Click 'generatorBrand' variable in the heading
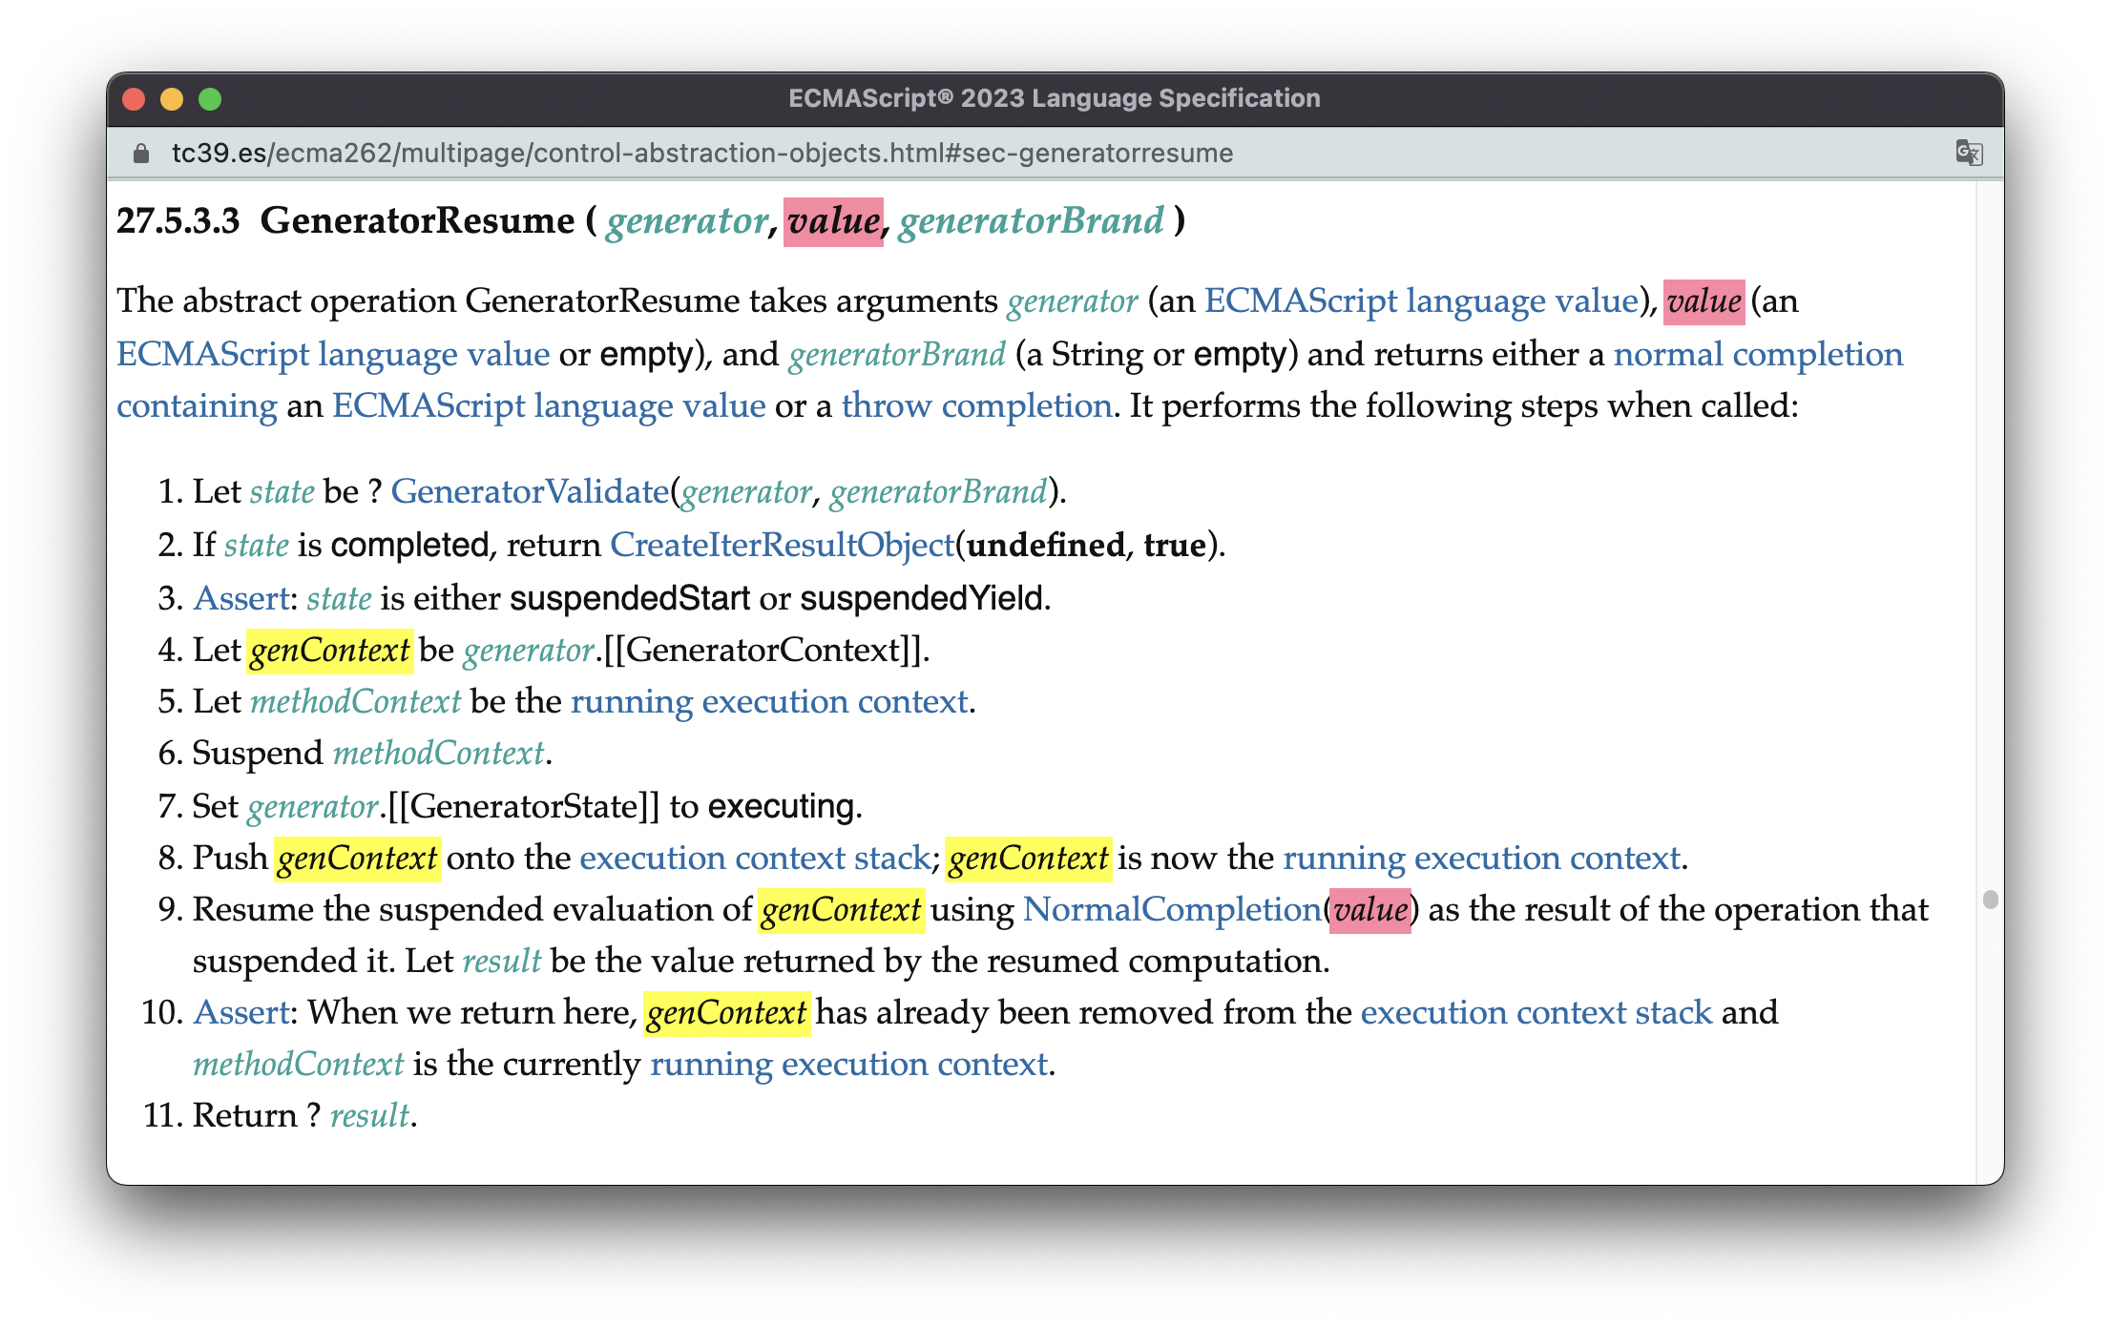Image resolution: width=2111 pixels, height=1326 pixels. [1032, 221]
